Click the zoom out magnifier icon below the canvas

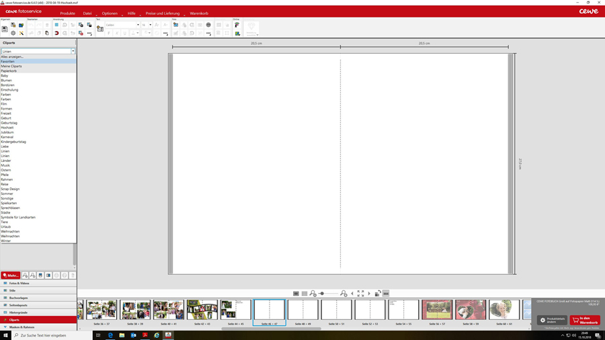pyautogui.click(x=313, y=294)
